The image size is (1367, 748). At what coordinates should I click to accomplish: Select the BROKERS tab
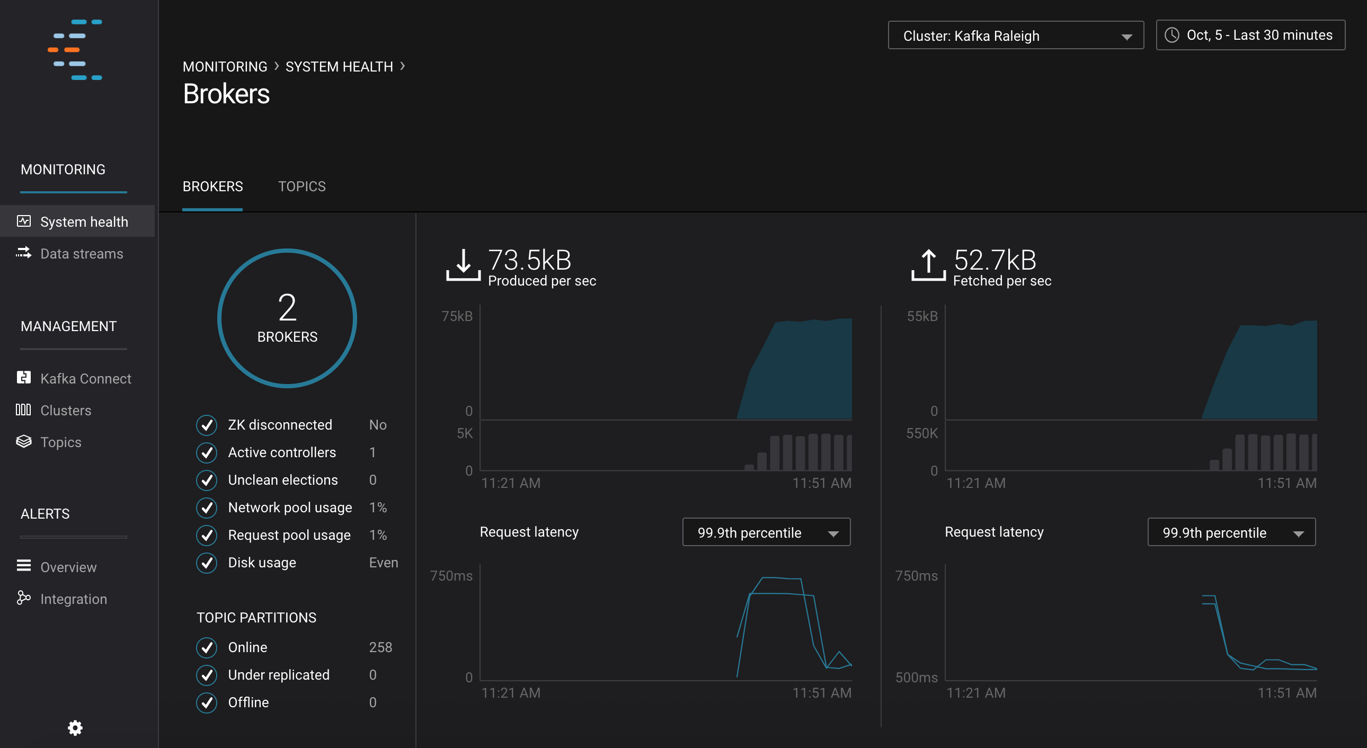click(212, 186)
